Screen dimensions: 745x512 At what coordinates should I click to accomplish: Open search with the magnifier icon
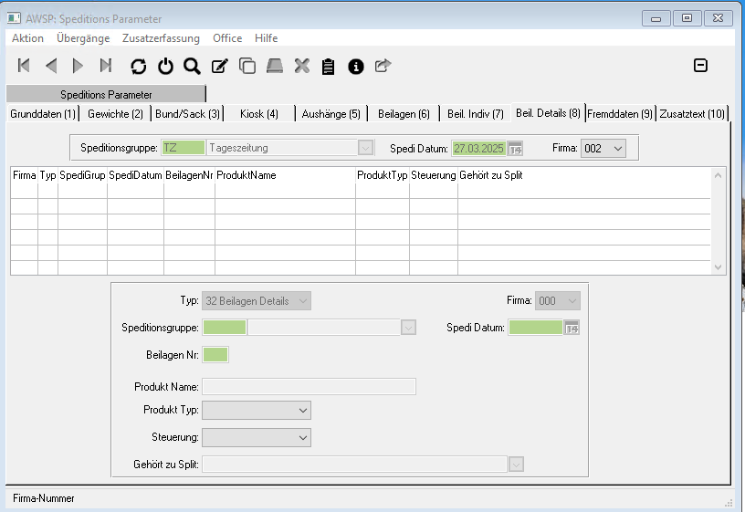click(192, 66)
